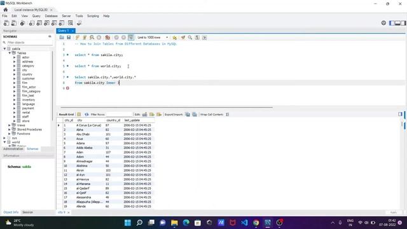Open the Database menu

coord(51,16)
